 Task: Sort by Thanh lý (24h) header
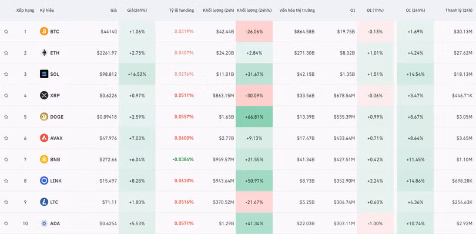tap(459, 11)
